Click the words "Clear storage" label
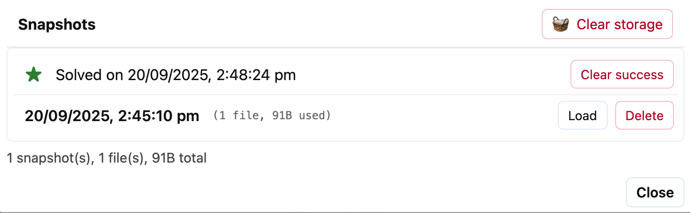 [619, 24]
